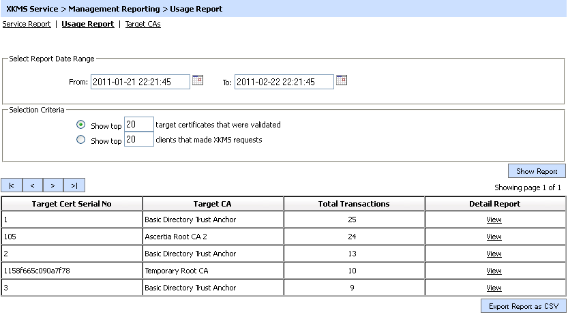Viewport: 568px width, 317px height.
Task: Go to first page of results
Action: click(x=12, y=185)
